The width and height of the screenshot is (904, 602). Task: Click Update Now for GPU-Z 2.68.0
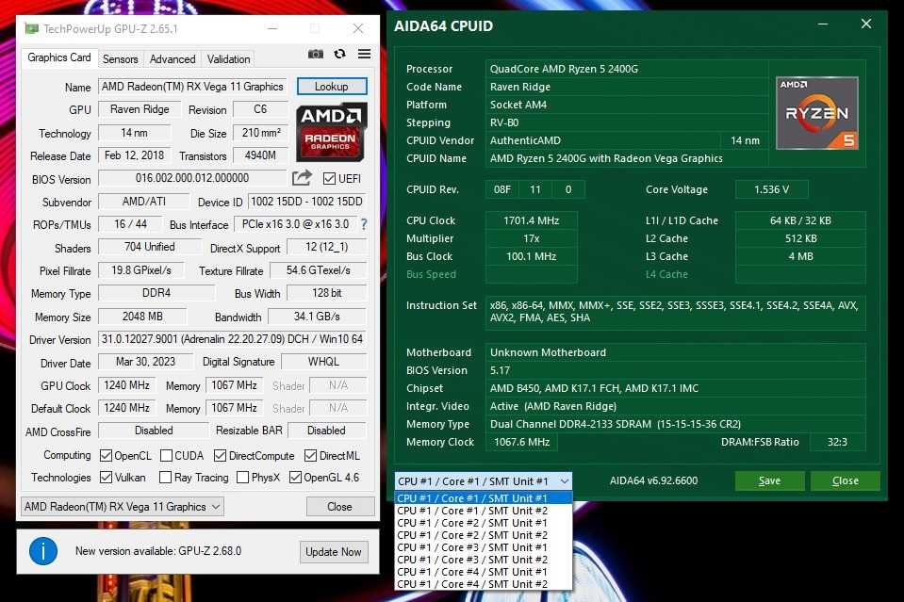tap(334, 551)
